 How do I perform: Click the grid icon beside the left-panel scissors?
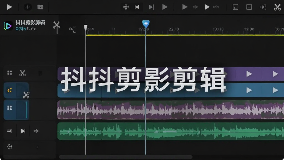pyautogui.click(x=10, y=73)
